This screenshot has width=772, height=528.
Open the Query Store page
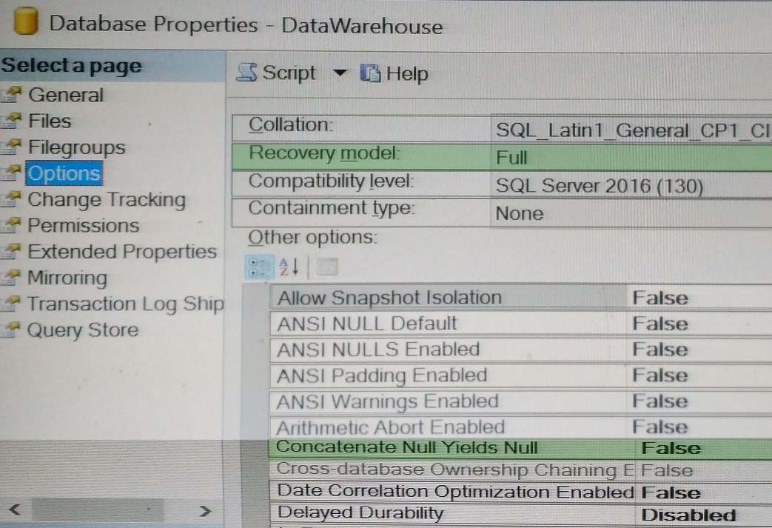point(83,330)
